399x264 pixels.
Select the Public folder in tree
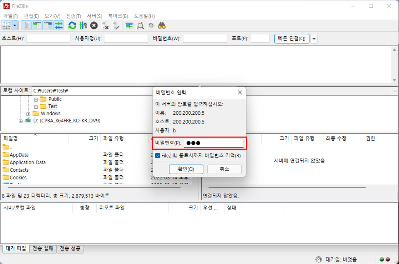[x=55, y=99]
